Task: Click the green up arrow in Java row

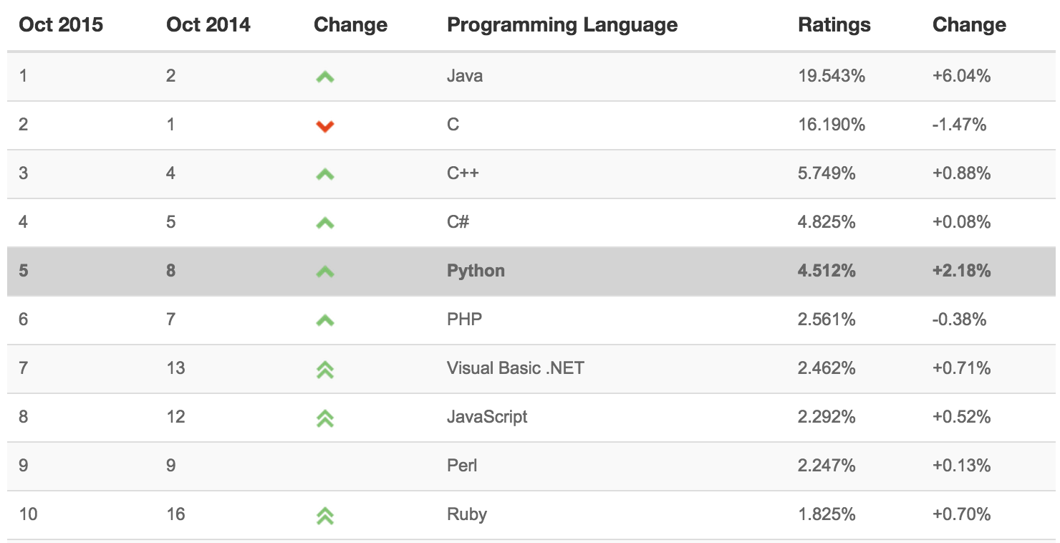Action: [x=324, y=77]
